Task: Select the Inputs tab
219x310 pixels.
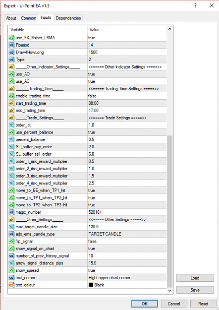Action: (46, 17)
